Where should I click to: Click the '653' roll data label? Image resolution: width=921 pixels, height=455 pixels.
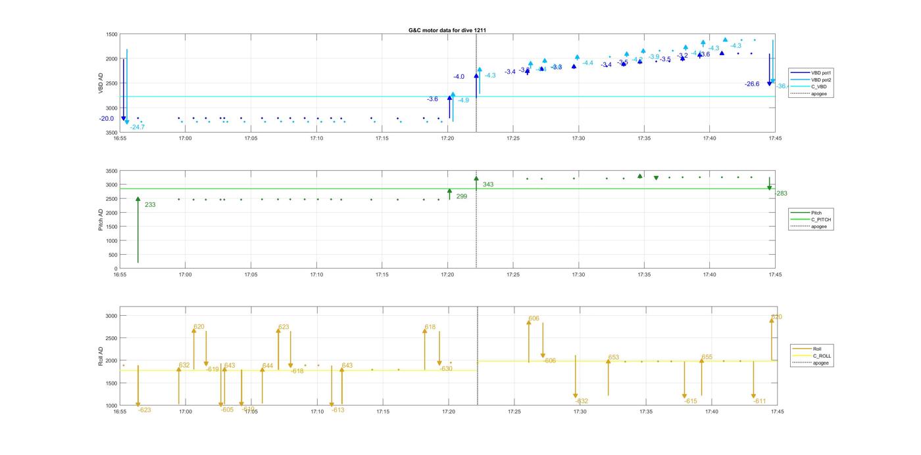(614, 358)
